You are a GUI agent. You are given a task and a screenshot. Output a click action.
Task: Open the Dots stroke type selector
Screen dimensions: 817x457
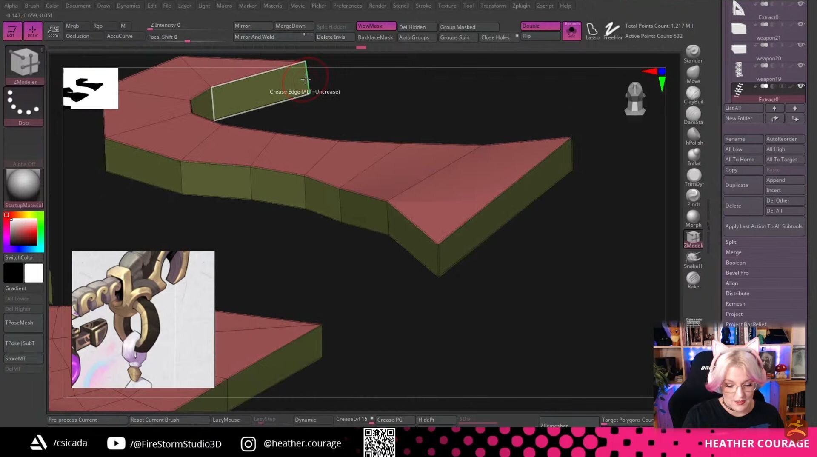pyautogui.click(x=24, y=106)
